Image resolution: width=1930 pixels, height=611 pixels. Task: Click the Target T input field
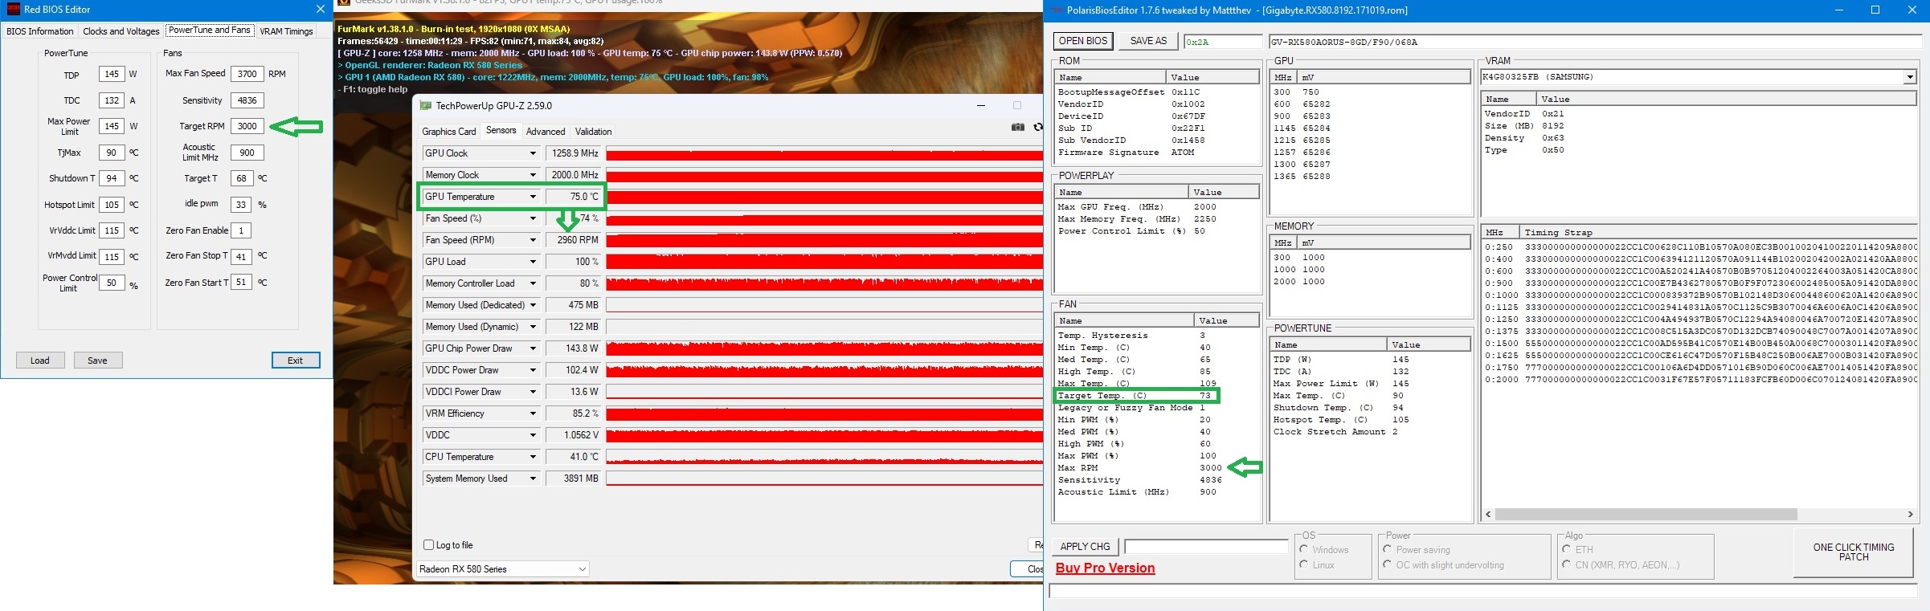click(242, 178)
